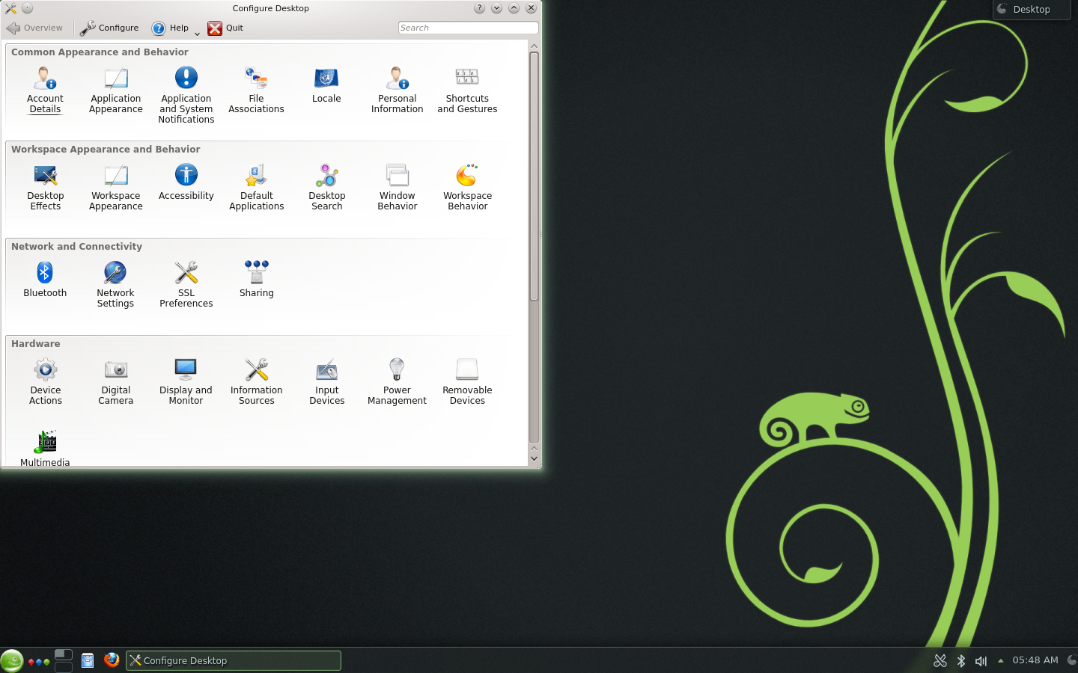Image resolution: width=1078 pixels, height=673 pixels.
Task: Switch virtual desktop using the pager
Action: click(64, 660)
